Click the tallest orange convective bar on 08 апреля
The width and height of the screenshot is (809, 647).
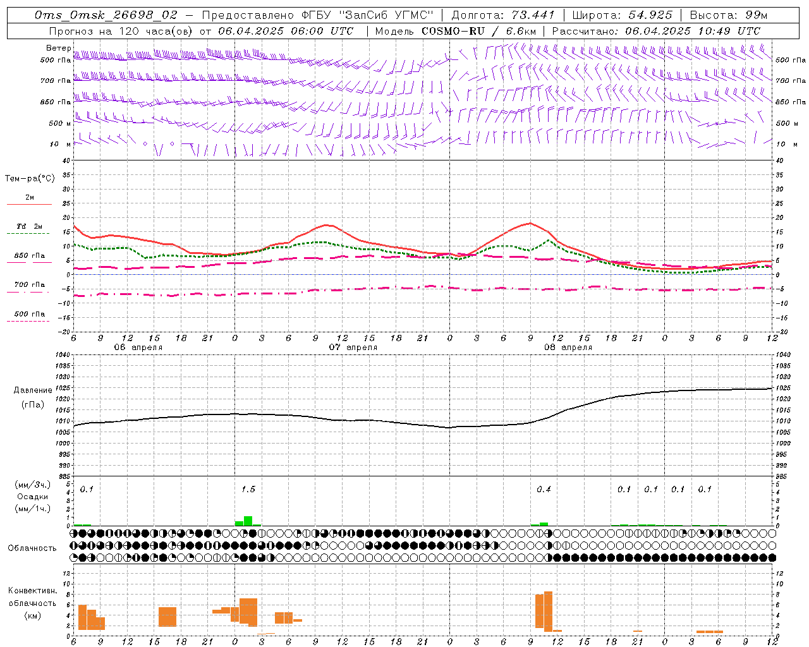pos(548,611)
